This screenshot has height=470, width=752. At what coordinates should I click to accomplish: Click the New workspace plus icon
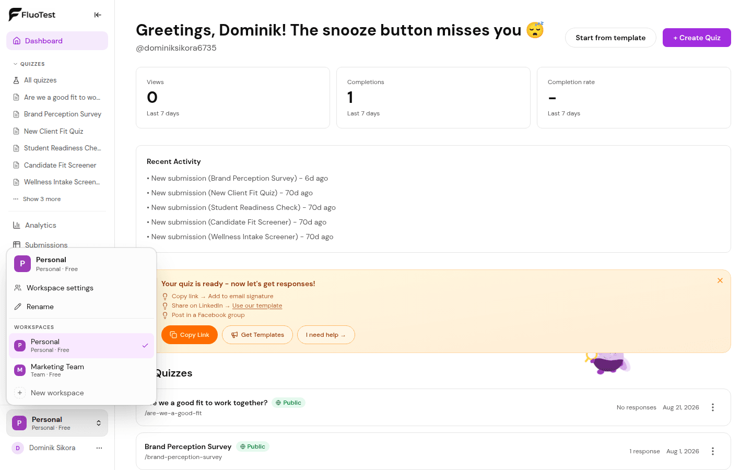pos(20,393)
